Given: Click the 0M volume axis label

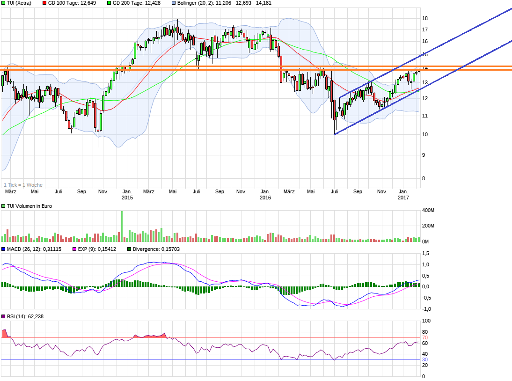Looking at the screenshot, I should [425, 242].
